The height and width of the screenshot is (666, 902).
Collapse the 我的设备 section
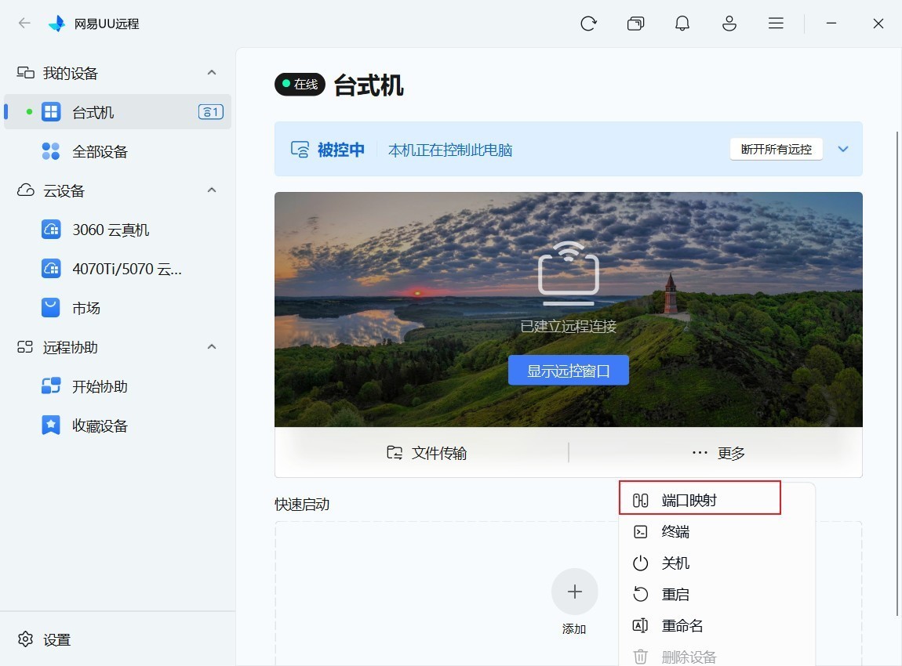[212, 72]
